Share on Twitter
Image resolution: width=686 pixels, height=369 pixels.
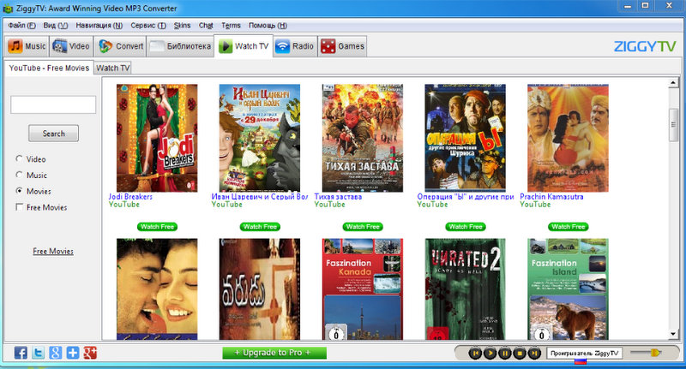[38, 353]
